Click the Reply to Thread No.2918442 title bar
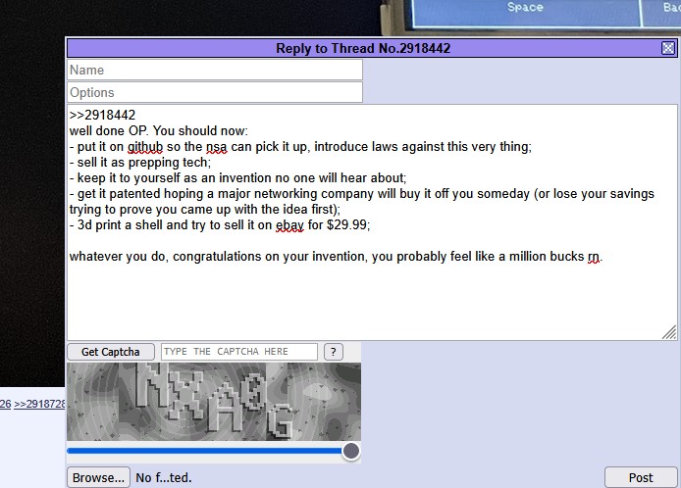Image resolution: width=681 pixels, height=488 pixels. [x=363, y=48]
